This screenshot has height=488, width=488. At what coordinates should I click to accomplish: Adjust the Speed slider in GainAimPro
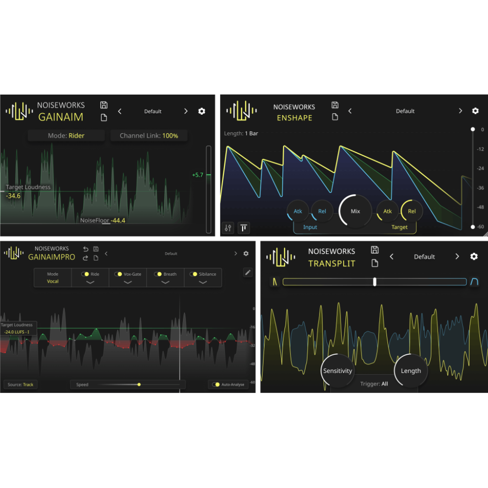[139, 385]
